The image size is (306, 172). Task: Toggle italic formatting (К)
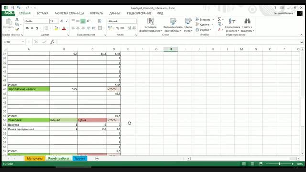(32, 28)
